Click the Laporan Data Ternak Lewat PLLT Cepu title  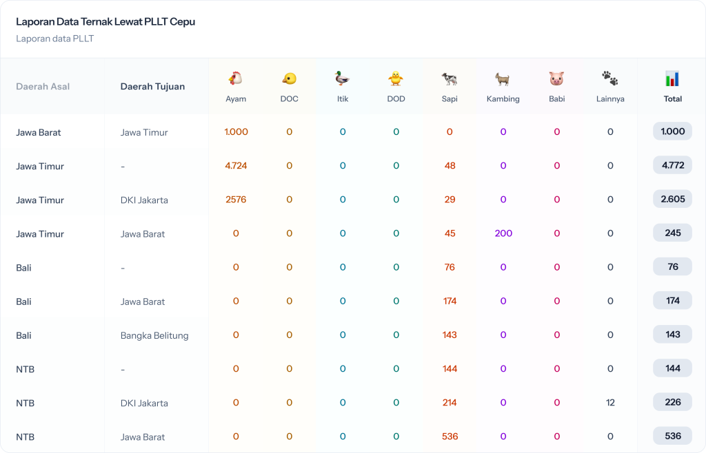[105, 22]
